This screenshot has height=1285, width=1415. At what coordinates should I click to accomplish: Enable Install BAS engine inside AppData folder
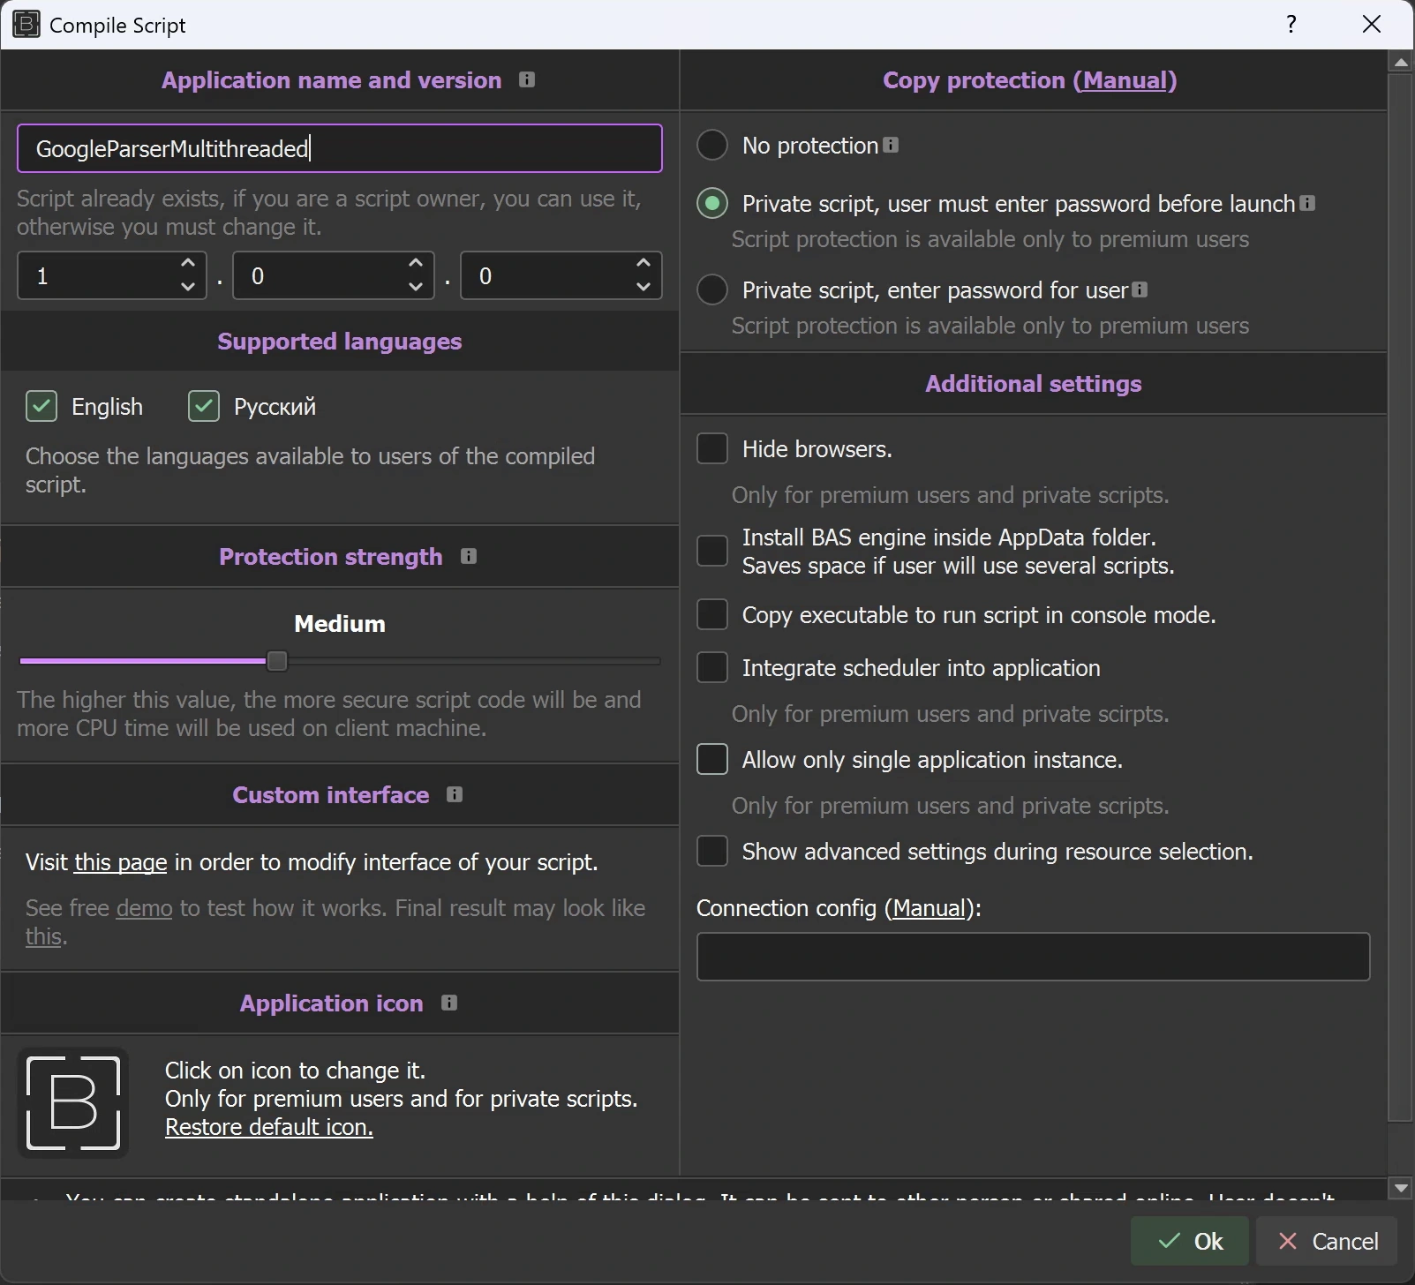click(x=712, y=551)
